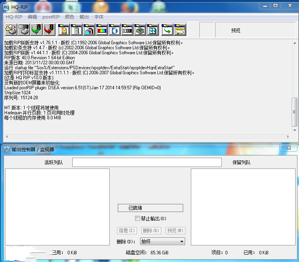The width and height of the screenshot is (299, 262).
Task: Click the log vertical scrollbar thumb
Action: (x=295, y=112)
